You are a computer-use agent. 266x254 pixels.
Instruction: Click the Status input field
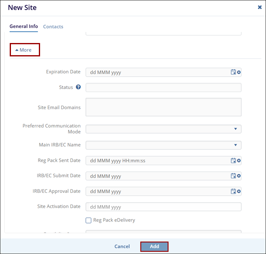[163, 88]
